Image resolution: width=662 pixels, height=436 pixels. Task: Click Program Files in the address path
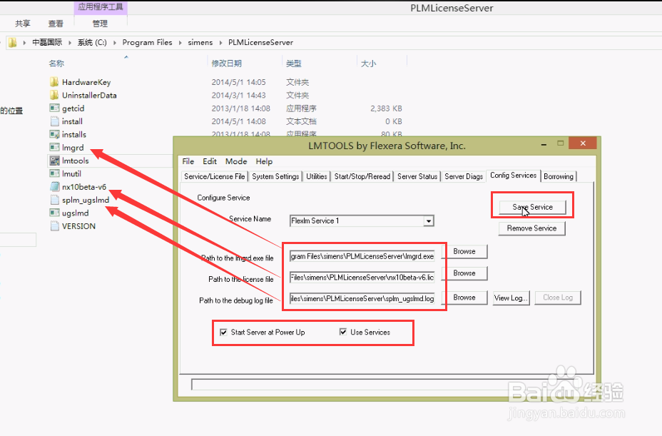click(148, 42)
